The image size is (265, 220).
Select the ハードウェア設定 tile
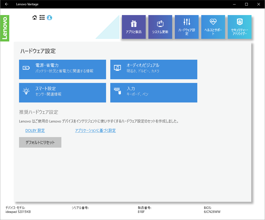point(186,27)
